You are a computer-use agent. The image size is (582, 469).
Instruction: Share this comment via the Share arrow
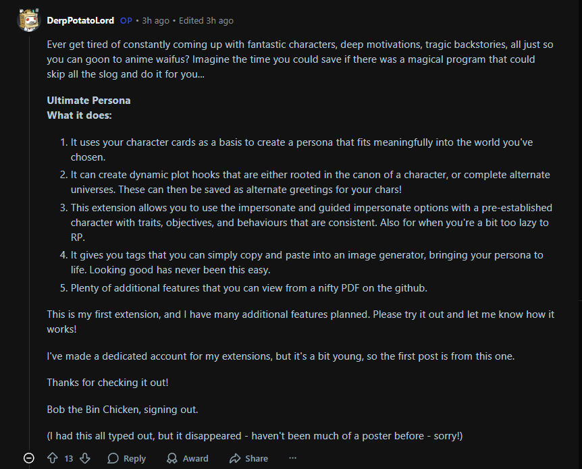[248, 458]
